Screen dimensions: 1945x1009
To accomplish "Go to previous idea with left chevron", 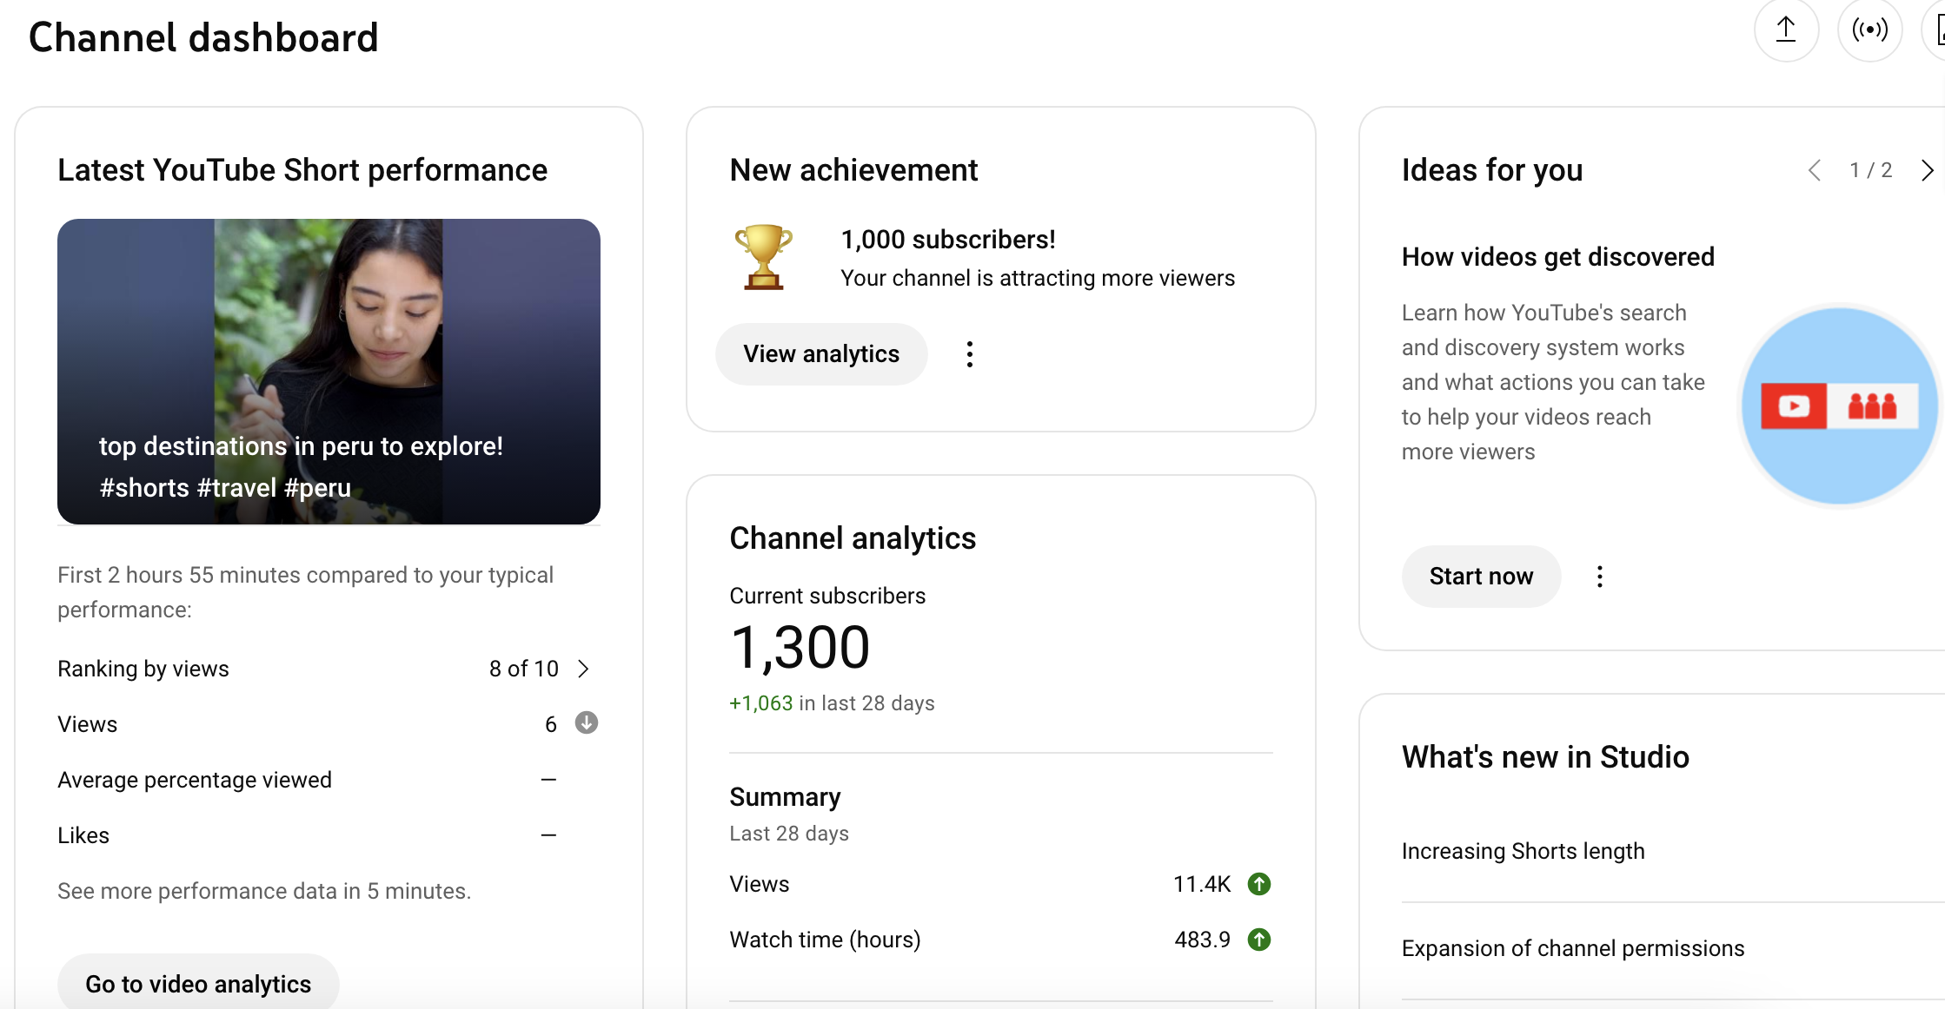I will point(1815,170).
